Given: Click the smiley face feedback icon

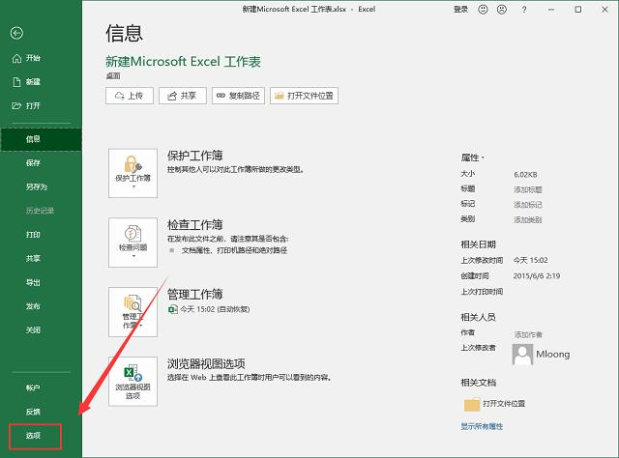Looking at the screenshot, I should click(483, 9).
